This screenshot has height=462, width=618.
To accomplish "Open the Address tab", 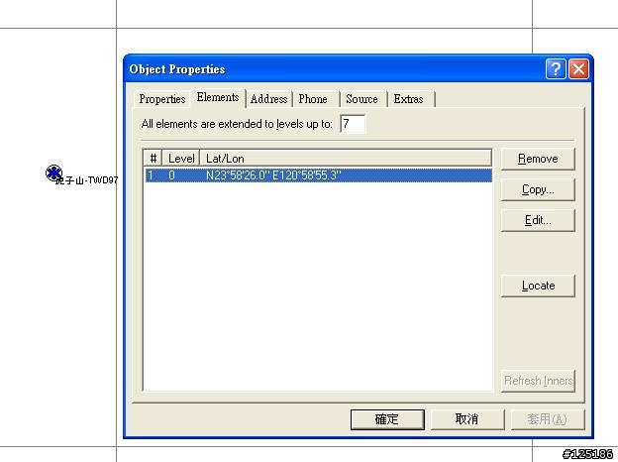I will 268,99.
